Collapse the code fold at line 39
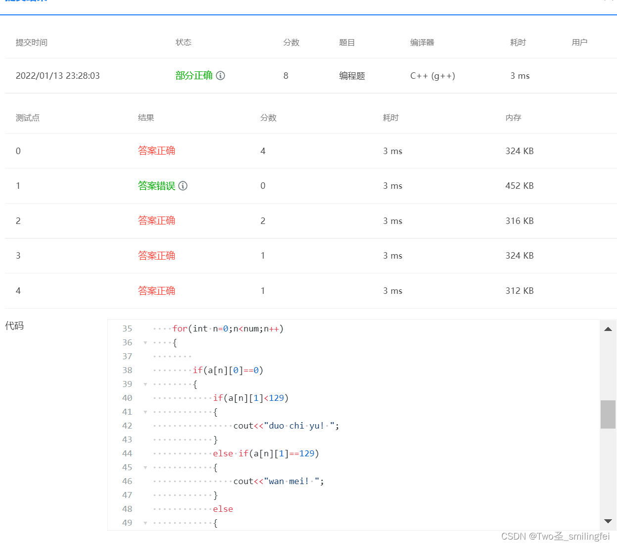Image resolution: width=617 pixels, height=546 pixels. click(145, 384)
